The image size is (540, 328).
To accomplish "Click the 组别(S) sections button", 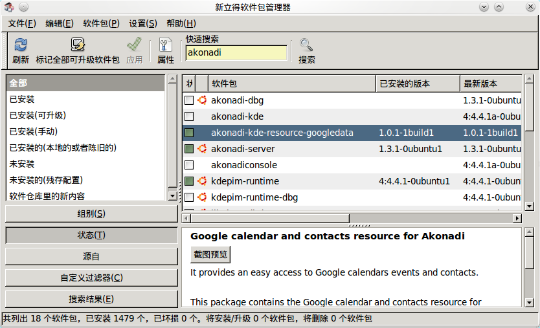I will 91,213.
